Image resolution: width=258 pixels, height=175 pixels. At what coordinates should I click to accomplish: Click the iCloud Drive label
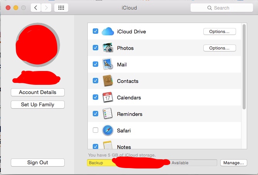pyautogui.click(x=131, y=31)
